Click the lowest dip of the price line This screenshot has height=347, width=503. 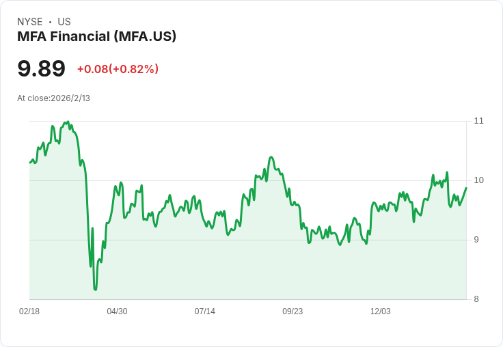tap(95, 290)
